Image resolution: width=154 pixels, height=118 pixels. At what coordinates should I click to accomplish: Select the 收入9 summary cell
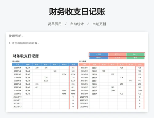pos(28,94)
